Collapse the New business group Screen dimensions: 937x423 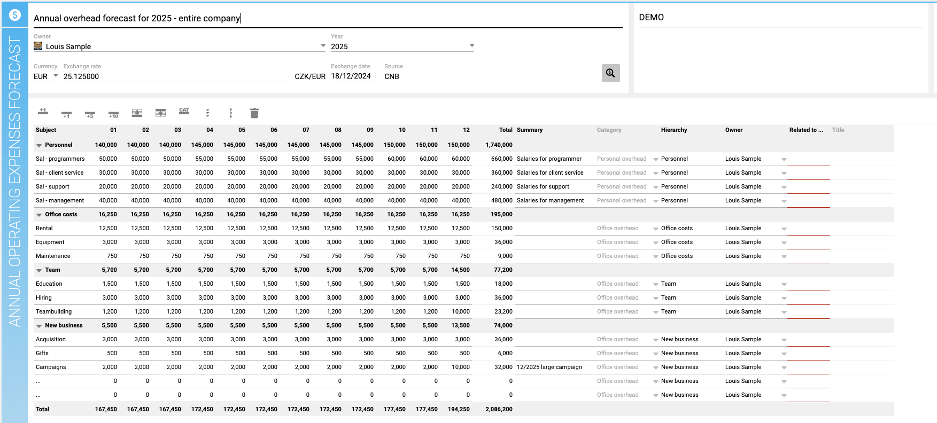39,326
